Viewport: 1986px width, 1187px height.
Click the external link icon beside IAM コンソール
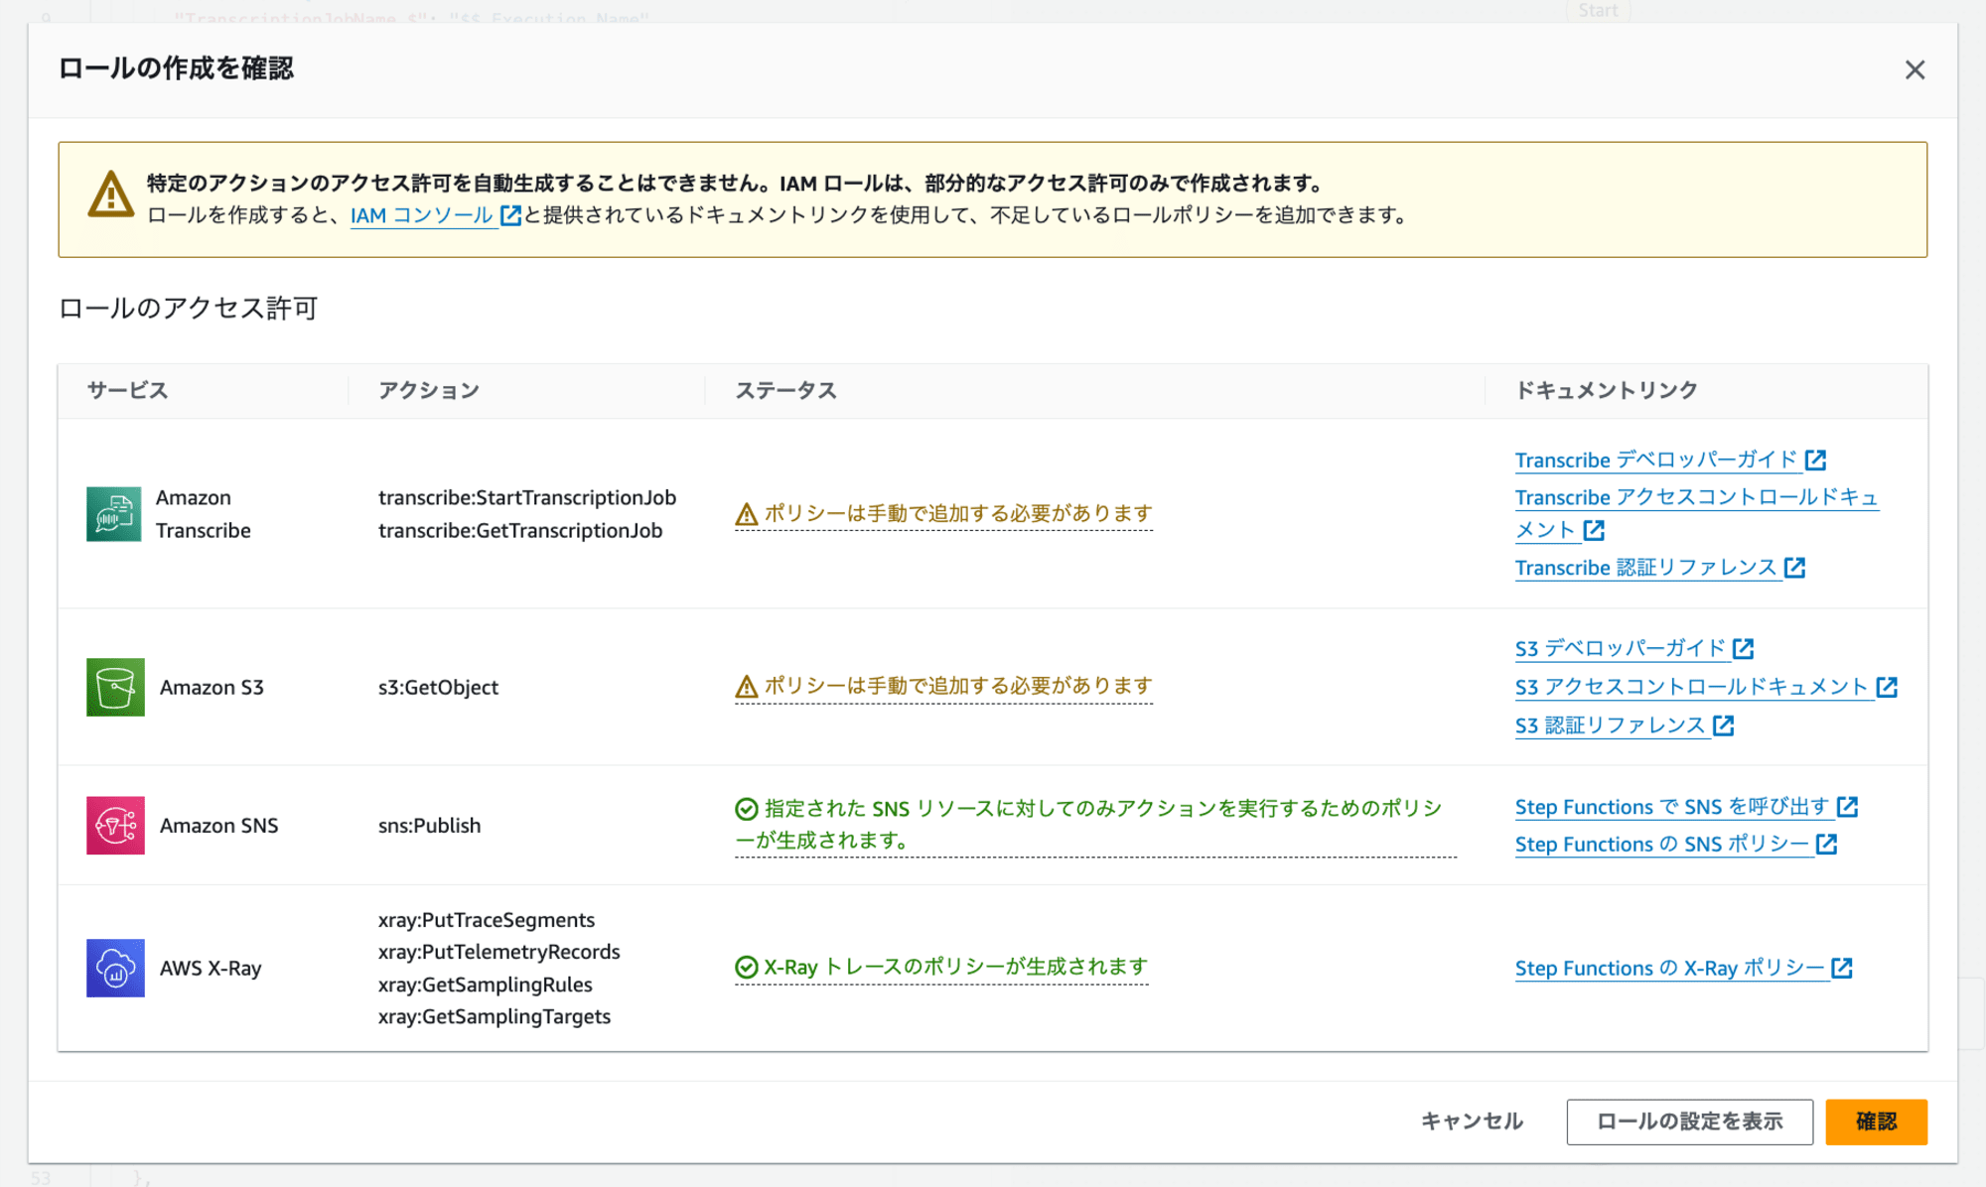coord(510,215)
